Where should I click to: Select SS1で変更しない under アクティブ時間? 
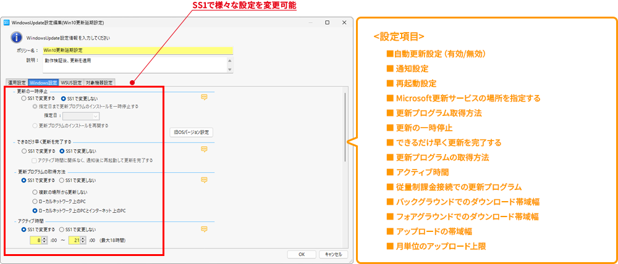point(78,229)
